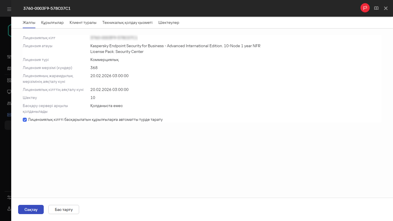Click the map icon in the sidebar
The height and width of the screenshot is (221, 393).
[9, 68]
